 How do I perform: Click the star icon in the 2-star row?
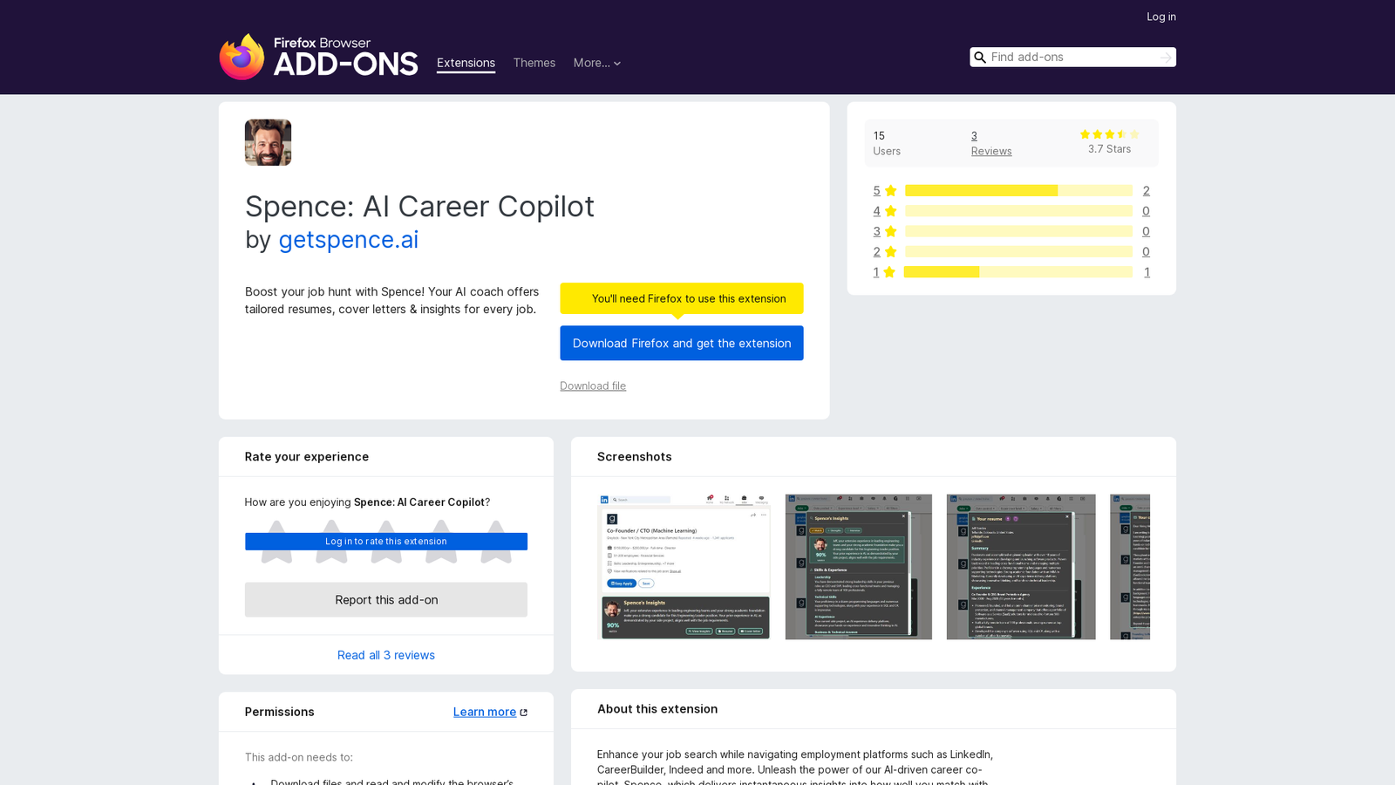pos(890,252)
